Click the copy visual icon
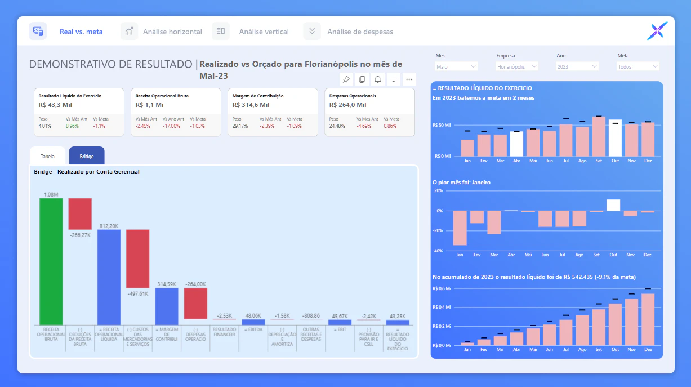Screen dimensions: 691x387 pos(362,79)
